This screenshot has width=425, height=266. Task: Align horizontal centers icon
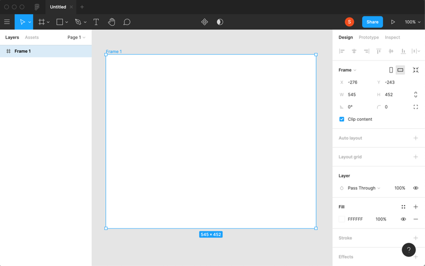(354, 51)
